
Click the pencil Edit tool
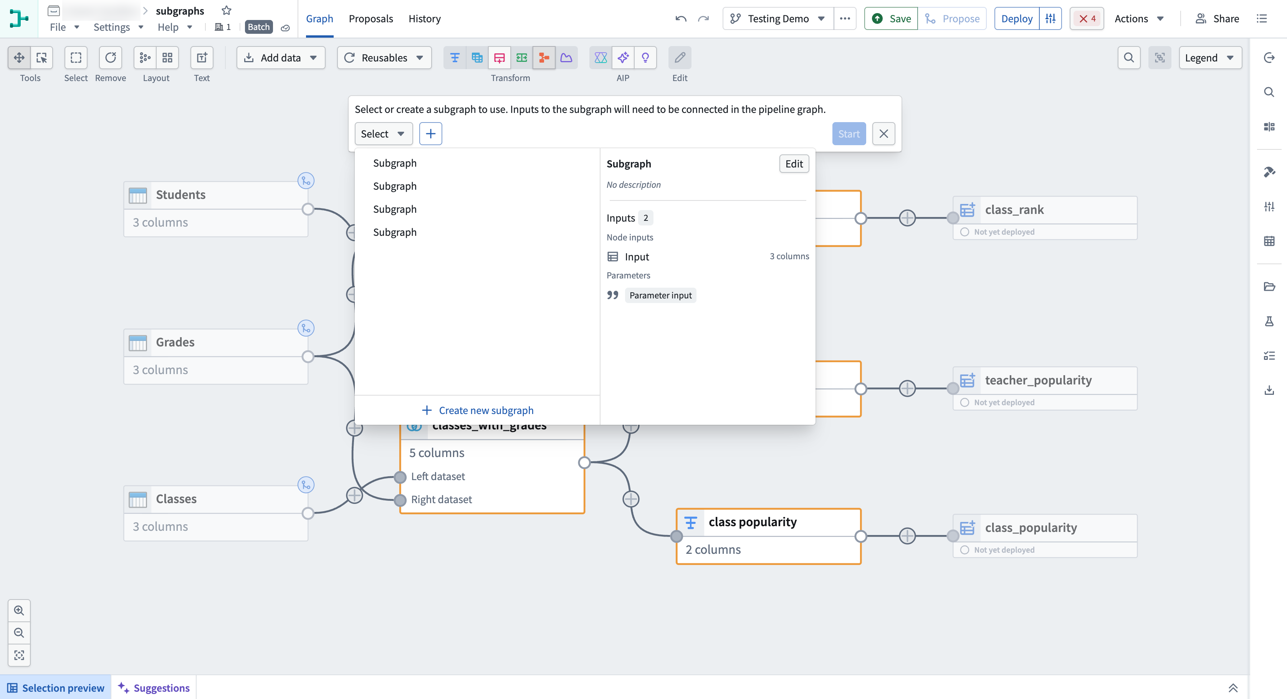680,58
